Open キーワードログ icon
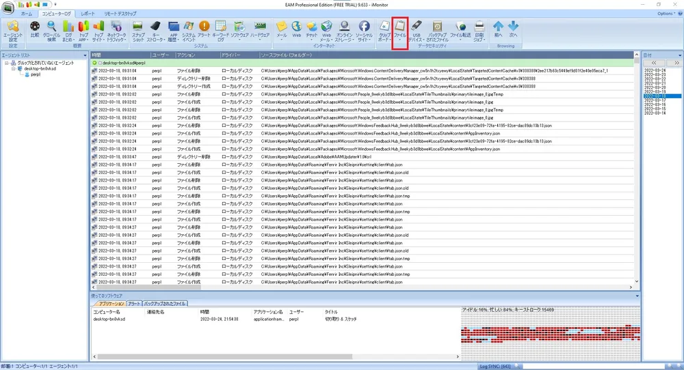This screenshot has height=370, width=684. click(221, 31)
